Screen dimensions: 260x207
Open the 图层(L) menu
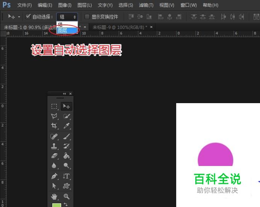click(85, 5)
